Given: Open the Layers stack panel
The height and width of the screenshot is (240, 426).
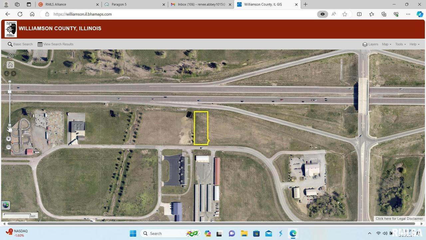Looking at the screenshot, I should 365,44.
